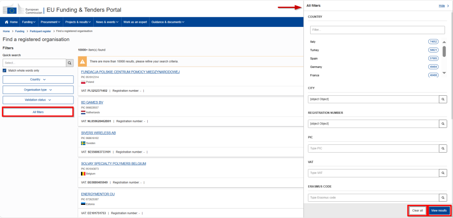This screenshot has width=453, height=218.
Task: Open the SIVERS WIRELESS AB link
Action: 99,133
